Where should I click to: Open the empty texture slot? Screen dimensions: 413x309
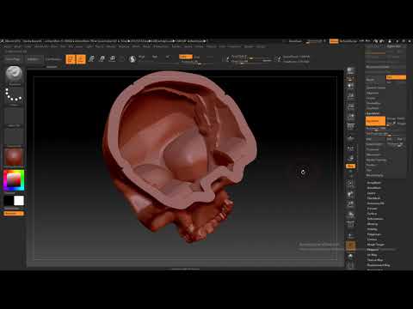pyautogui.click(x=14, y=137)
